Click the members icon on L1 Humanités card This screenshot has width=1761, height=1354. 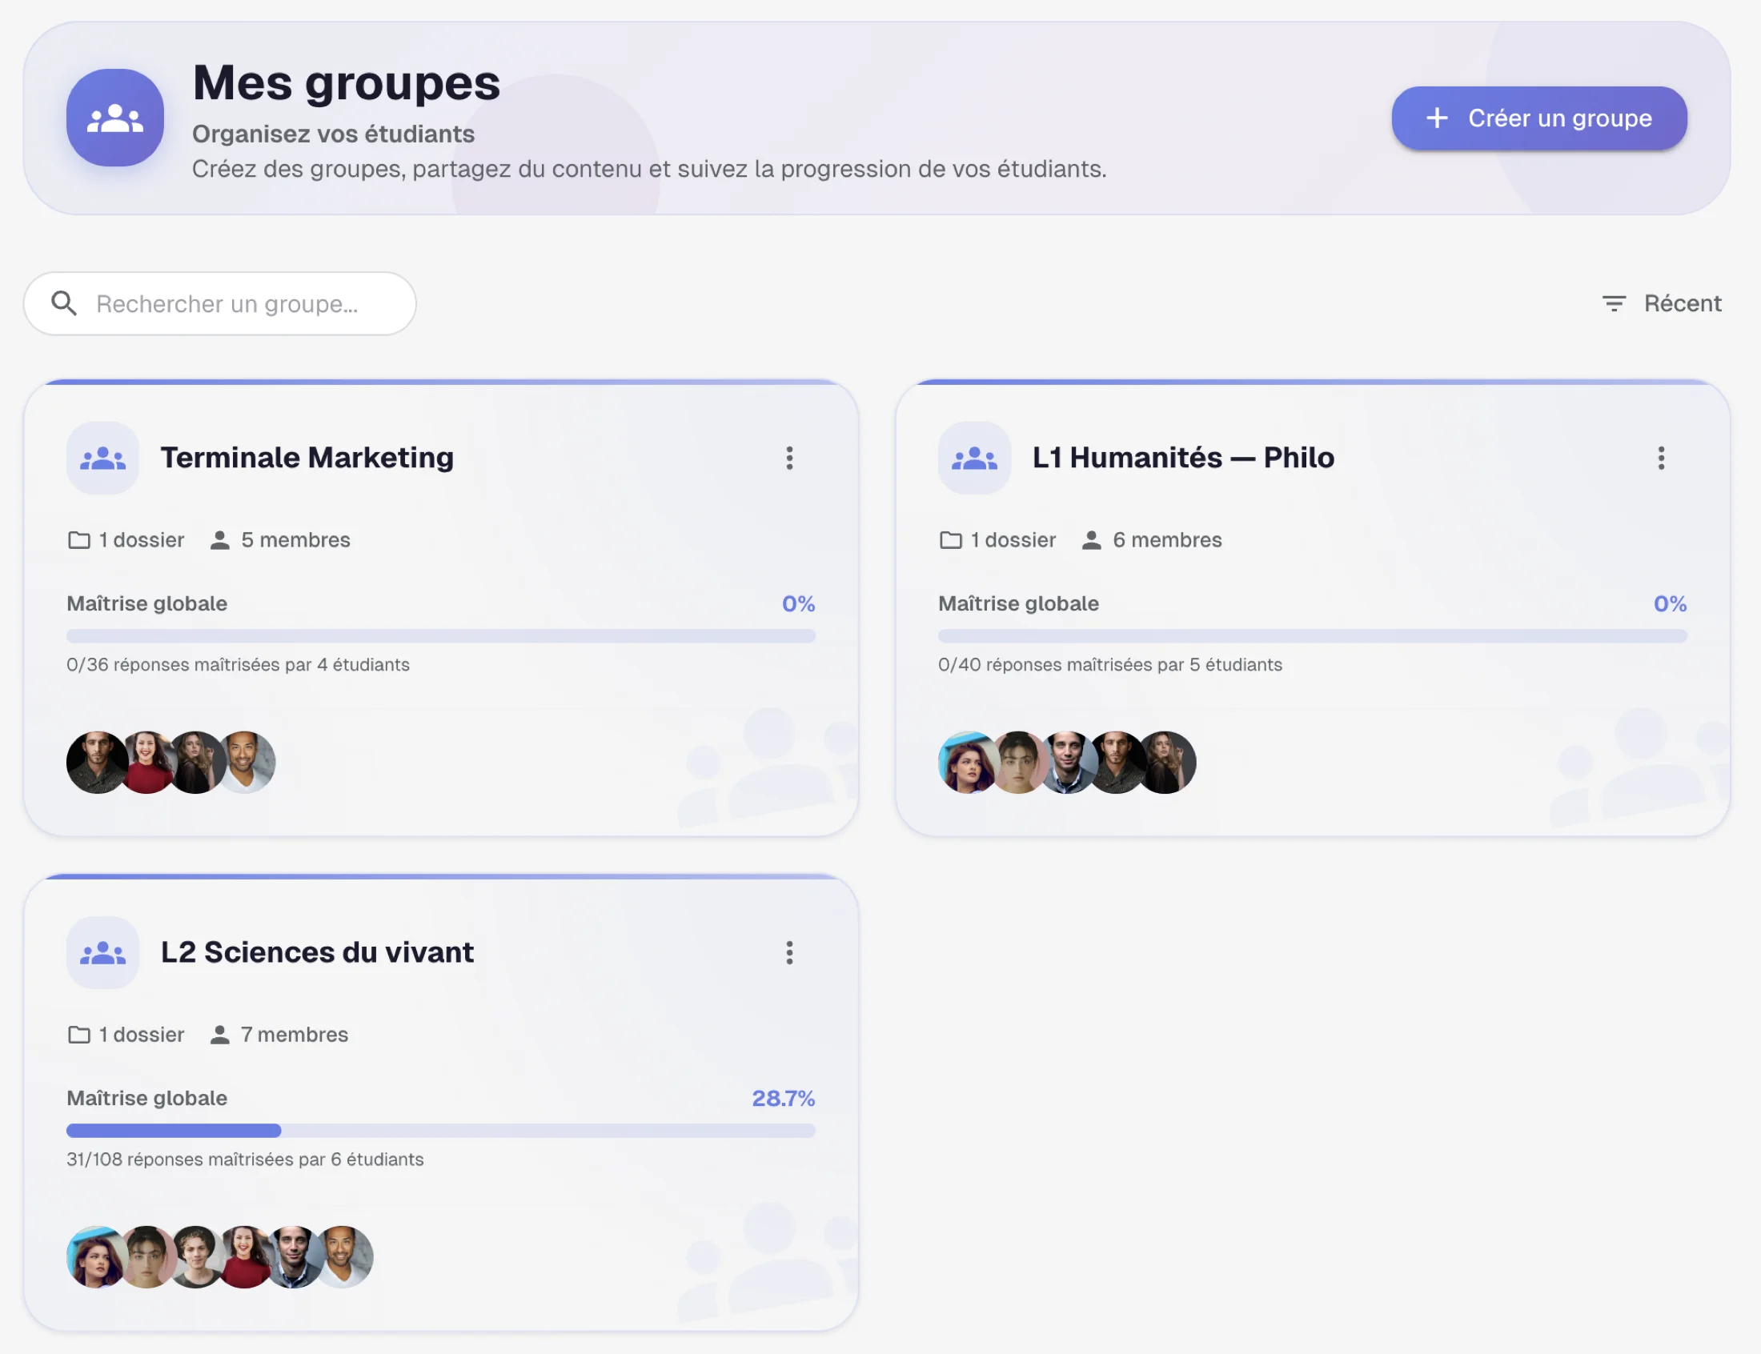1092,540
